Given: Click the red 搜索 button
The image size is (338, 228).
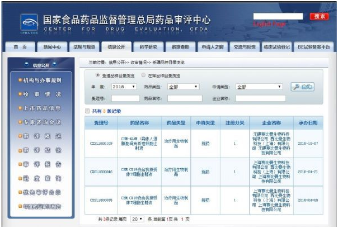Looking at the screenshot, I should (320, 16).
